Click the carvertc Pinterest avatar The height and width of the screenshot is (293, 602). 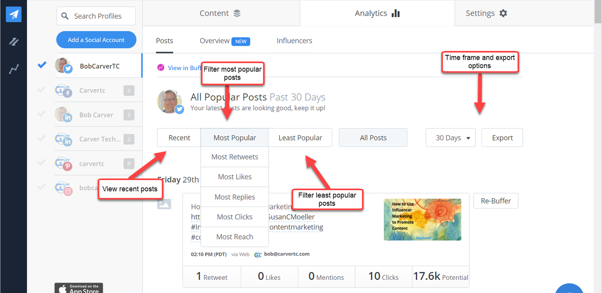click(x=63, y=163)
